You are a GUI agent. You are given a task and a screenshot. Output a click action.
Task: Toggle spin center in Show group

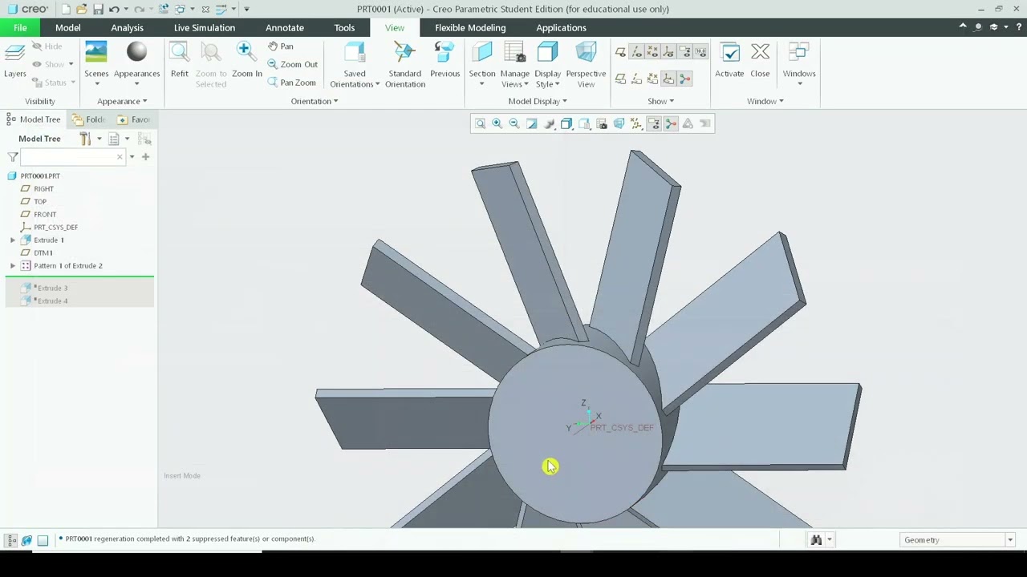[x=684, y=79]
